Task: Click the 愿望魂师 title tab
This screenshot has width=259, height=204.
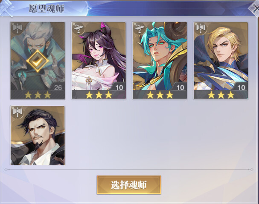Action: pyautogui.click(x=46, y=8)
